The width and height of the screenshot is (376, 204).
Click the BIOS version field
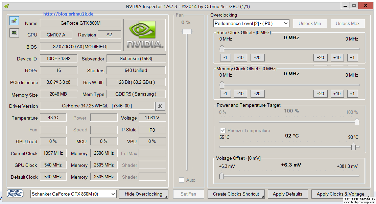click(x=80, y=47)
